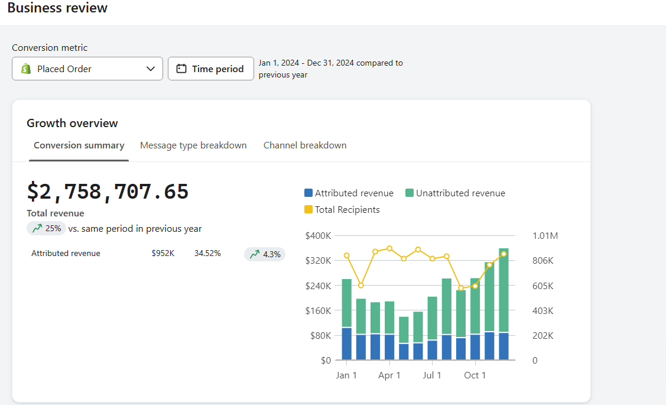Click the green growth arrow in 25% badge

click(37, 228)
